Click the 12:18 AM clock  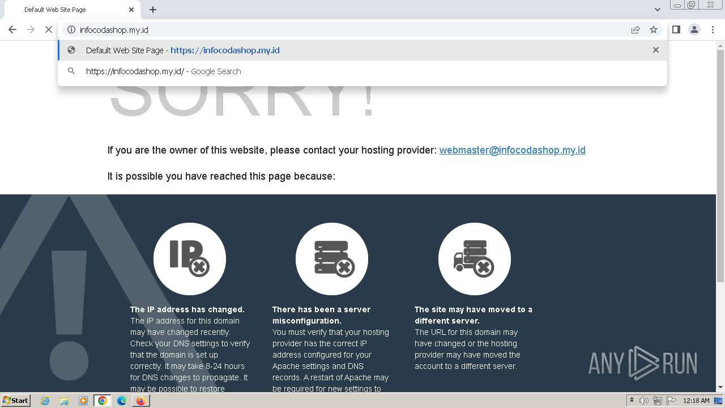point(696,401)
